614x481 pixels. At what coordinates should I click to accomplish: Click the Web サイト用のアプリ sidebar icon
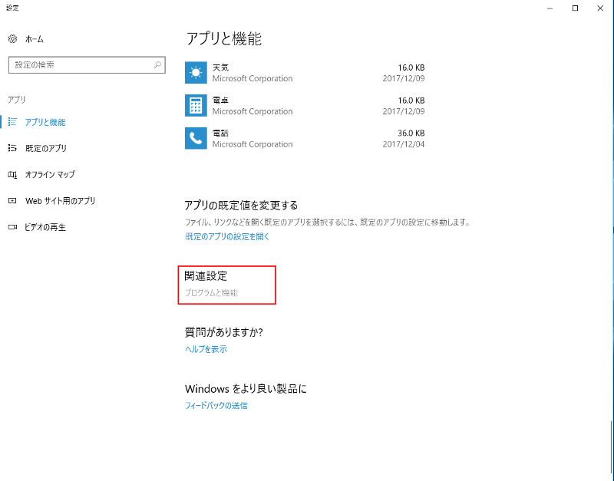point(12,201)
